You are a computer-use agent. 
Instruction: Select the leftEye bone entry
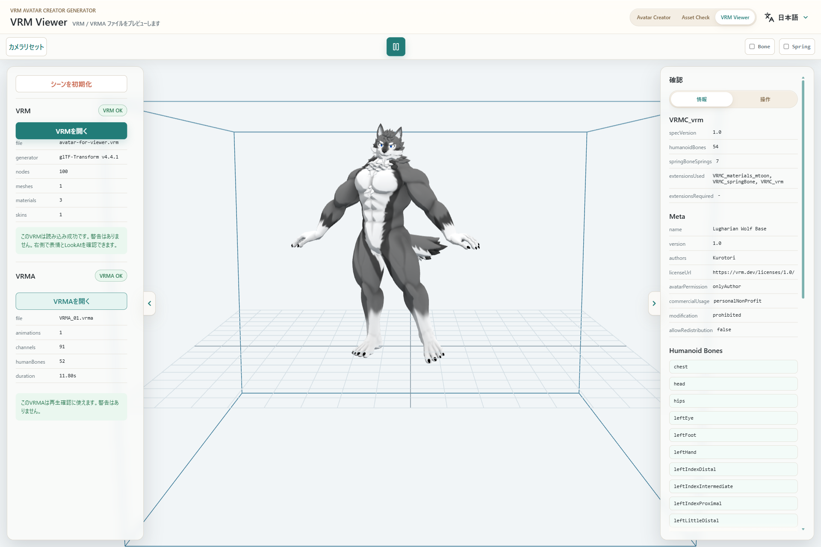click(x=733, y=418)
